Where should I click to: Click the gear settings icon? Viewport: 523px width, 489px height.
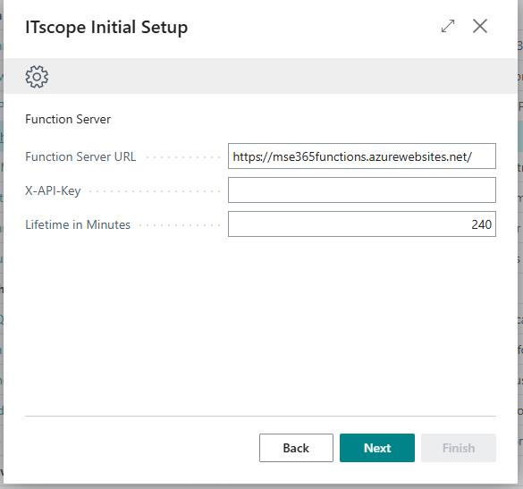tap(37, 77)
